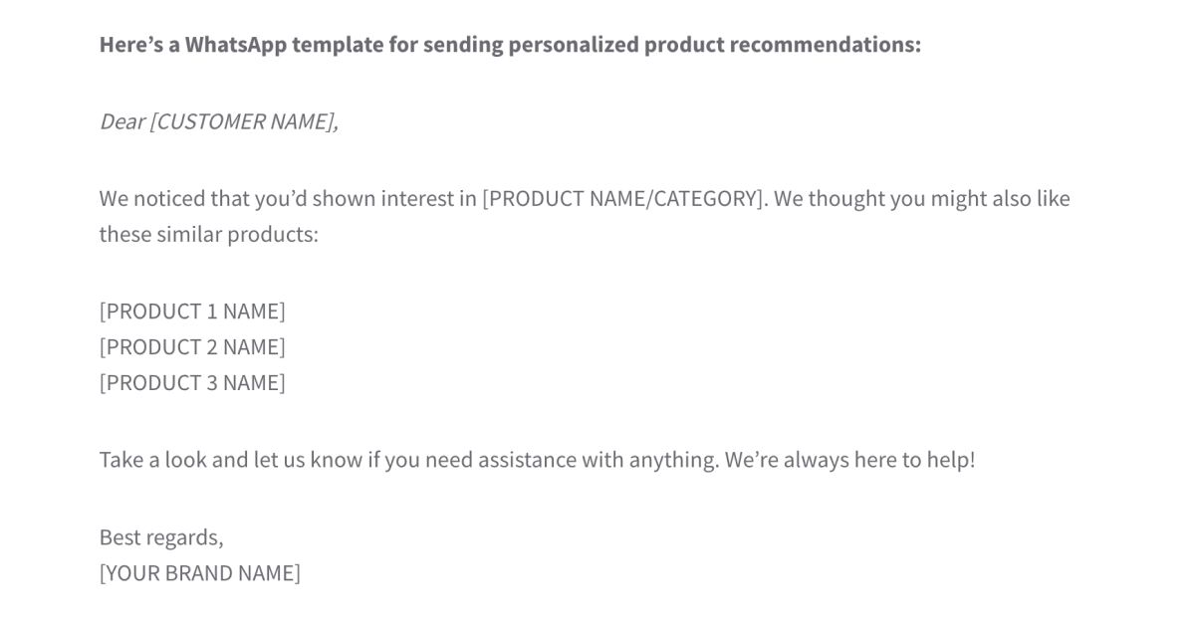Click the italic word "Dear"
Image resolution: width=1195 pixels, height=627 pixels.
tap(121, 121)
